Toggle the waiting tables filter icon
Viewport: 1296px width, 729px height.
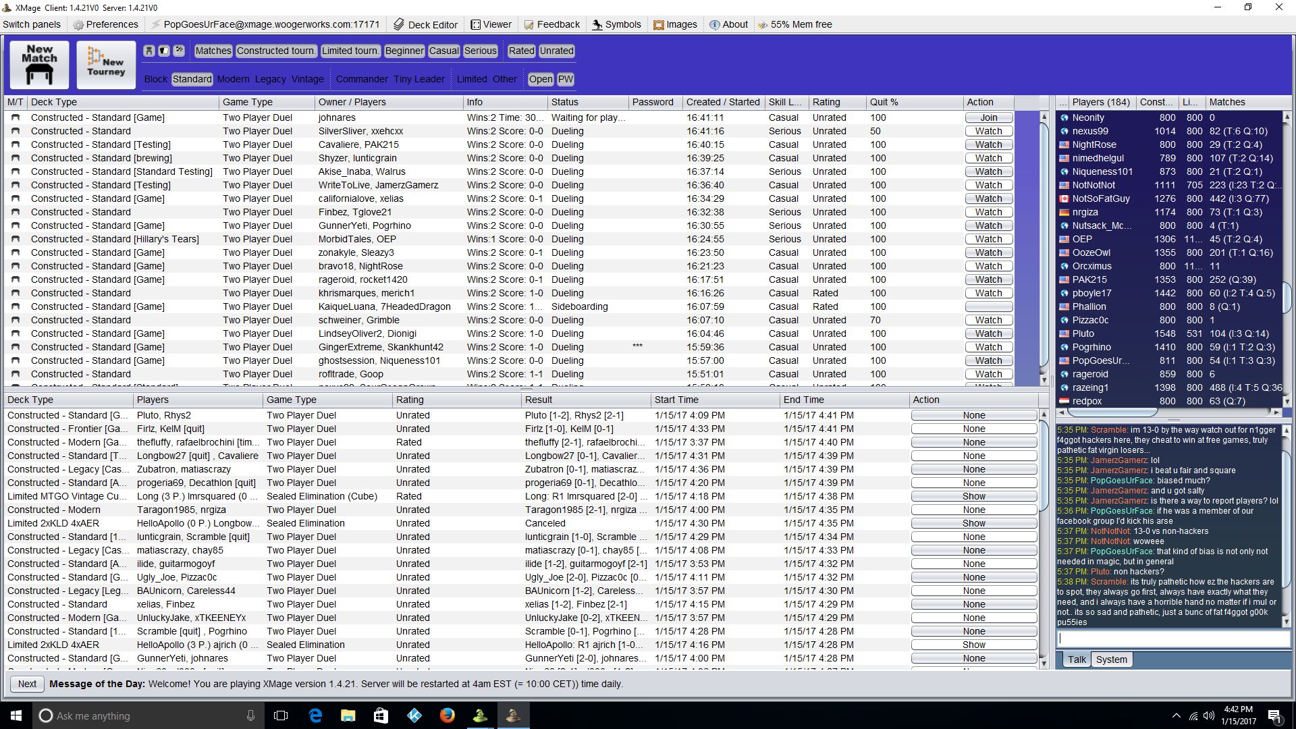(149, 51)
